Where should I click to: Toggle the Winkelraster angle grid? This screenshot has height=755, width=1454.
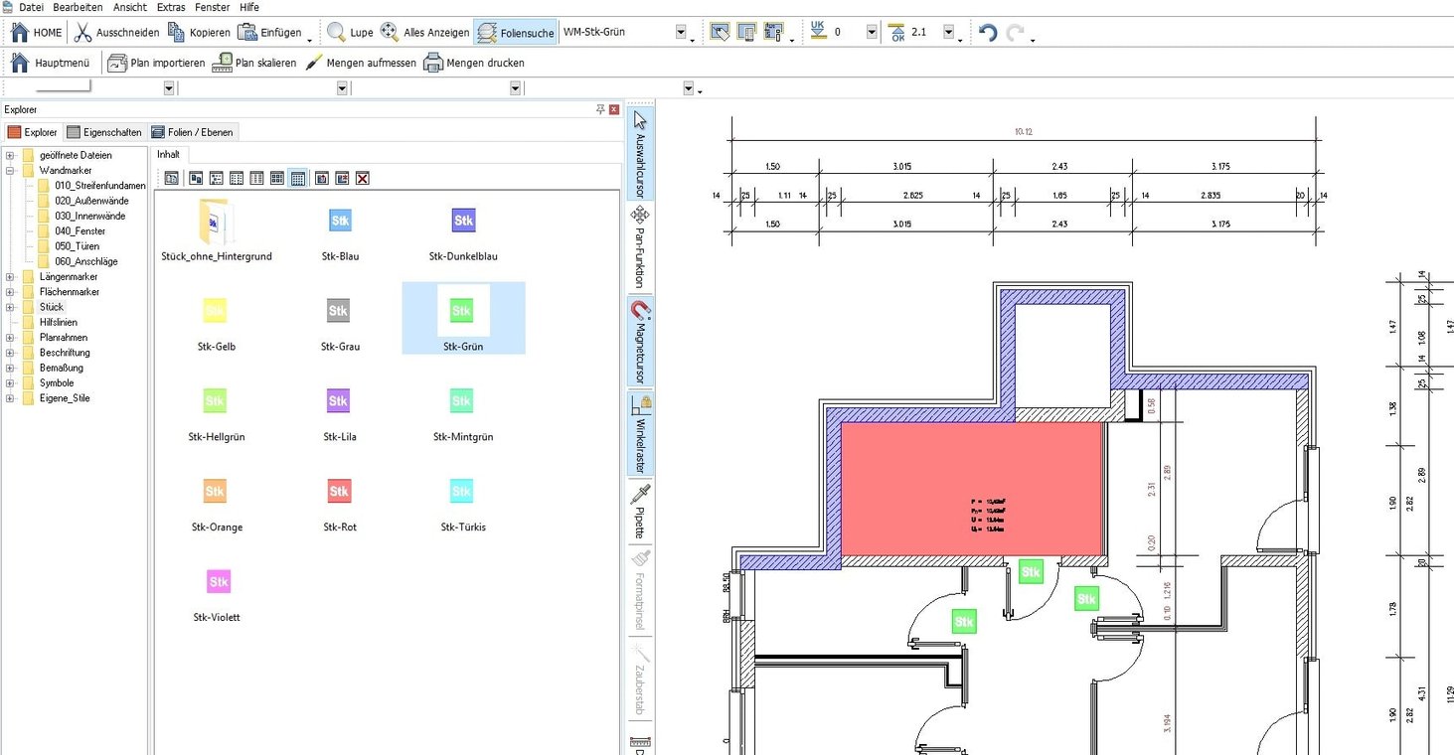640,433
